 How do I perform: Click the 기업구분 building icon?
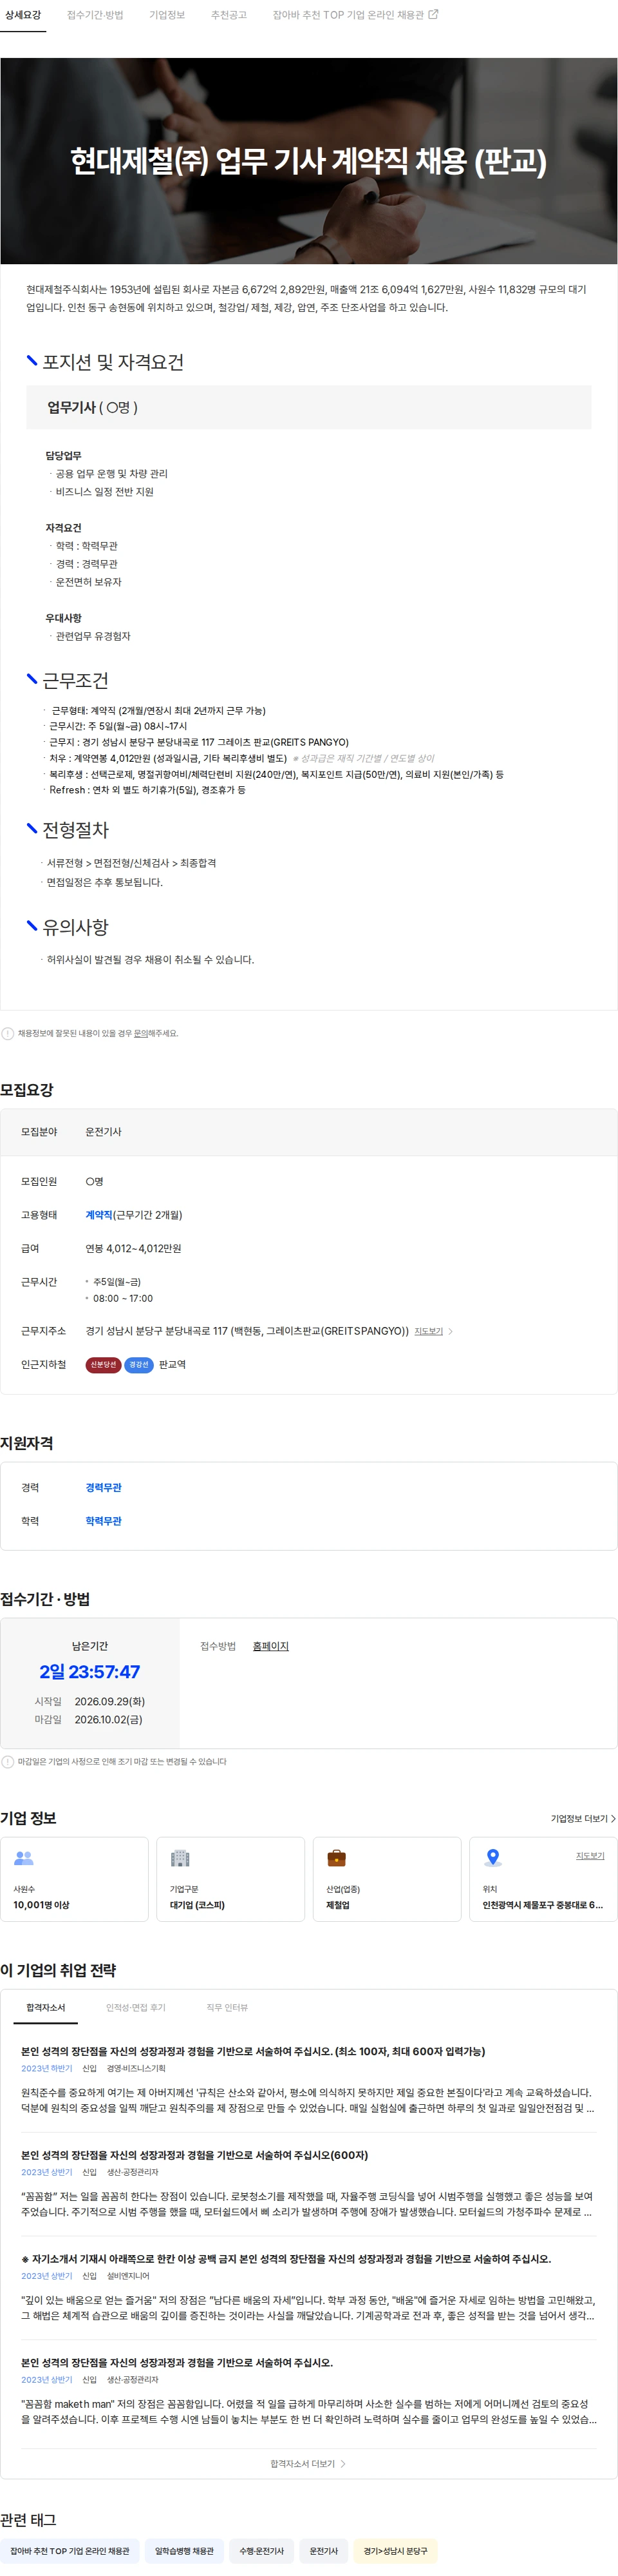tap(180, 1858)
